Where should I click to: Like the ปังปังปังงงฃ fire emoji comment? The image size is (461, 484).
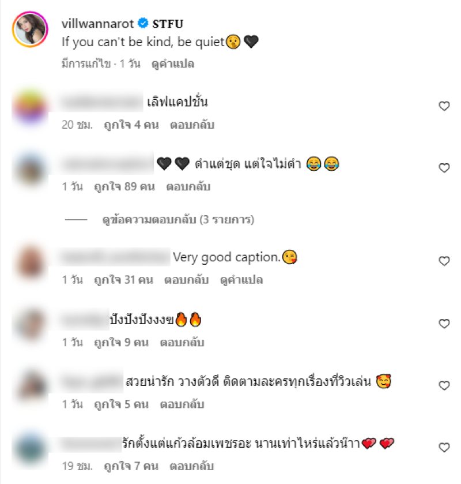click(x=444, y=324)
